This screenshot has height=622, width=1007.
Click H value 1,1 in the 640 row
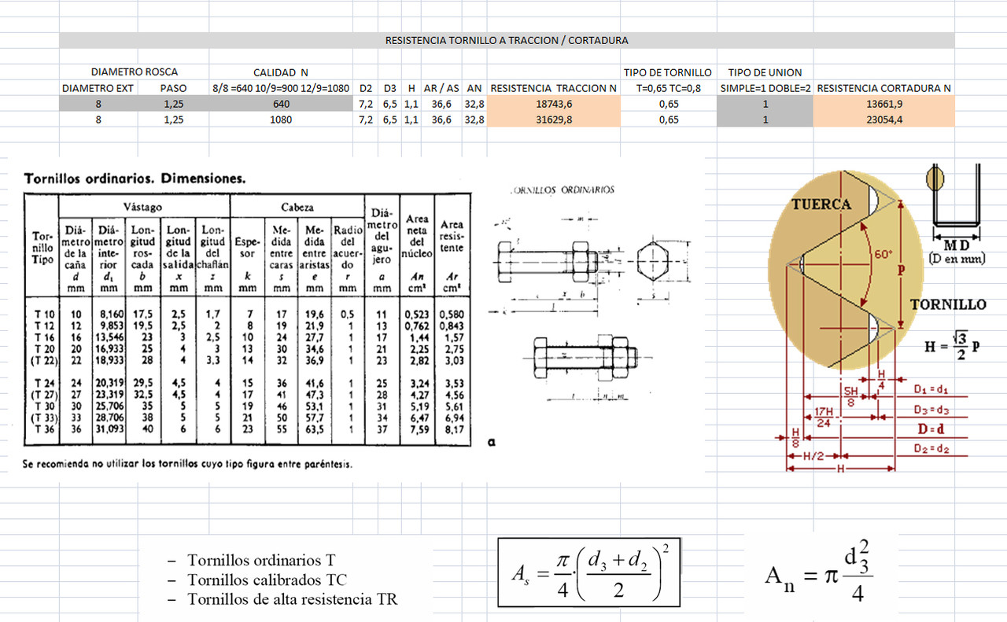point(411,104)
